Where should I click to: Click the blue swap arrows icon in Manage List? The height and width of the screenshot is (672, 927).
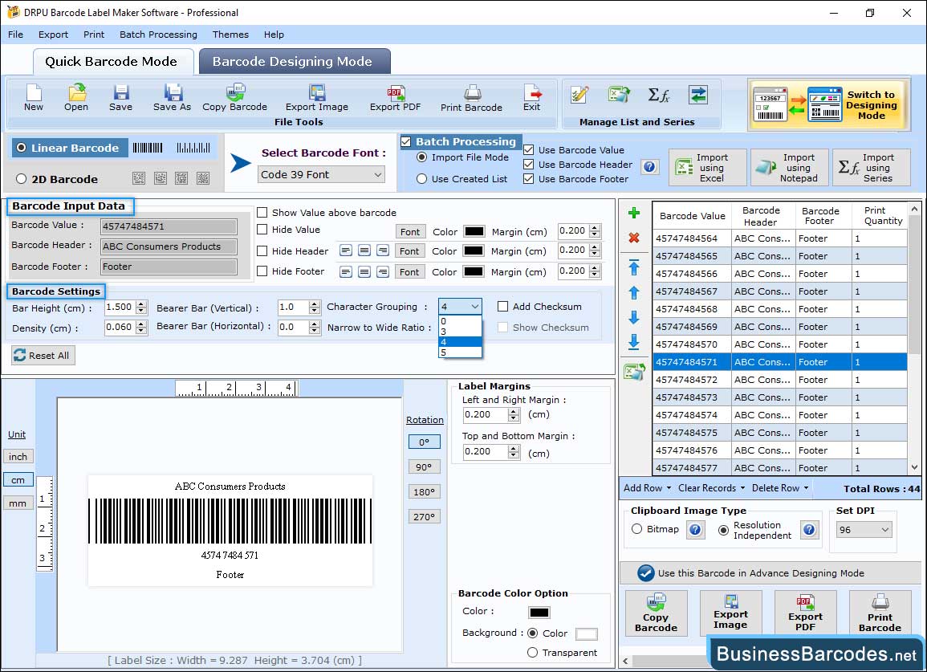698,95
